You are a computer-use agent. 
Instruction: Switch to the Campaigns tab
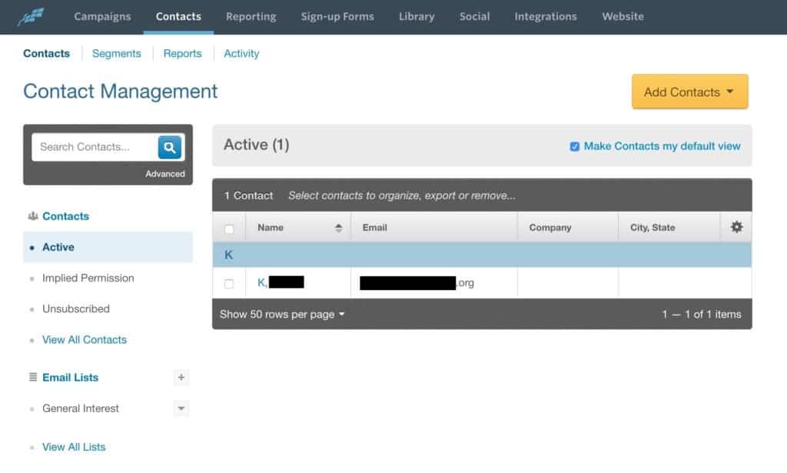point(102,17)
